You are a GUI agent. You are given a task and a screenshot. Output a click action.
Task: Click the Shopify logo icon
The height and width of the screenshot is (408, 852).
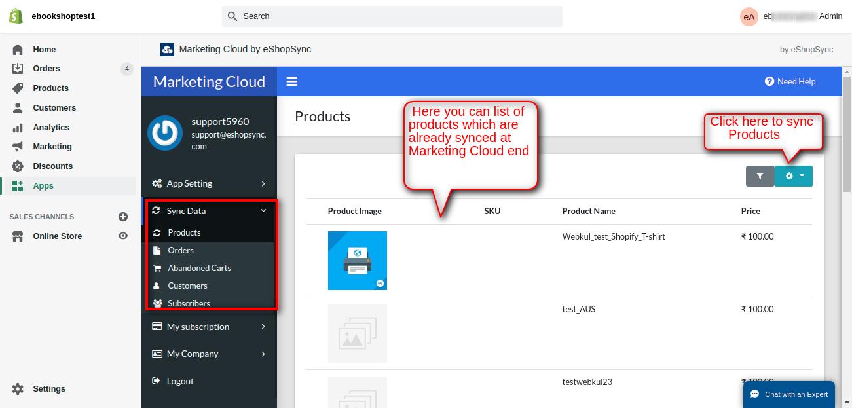[x=16, y=16]
